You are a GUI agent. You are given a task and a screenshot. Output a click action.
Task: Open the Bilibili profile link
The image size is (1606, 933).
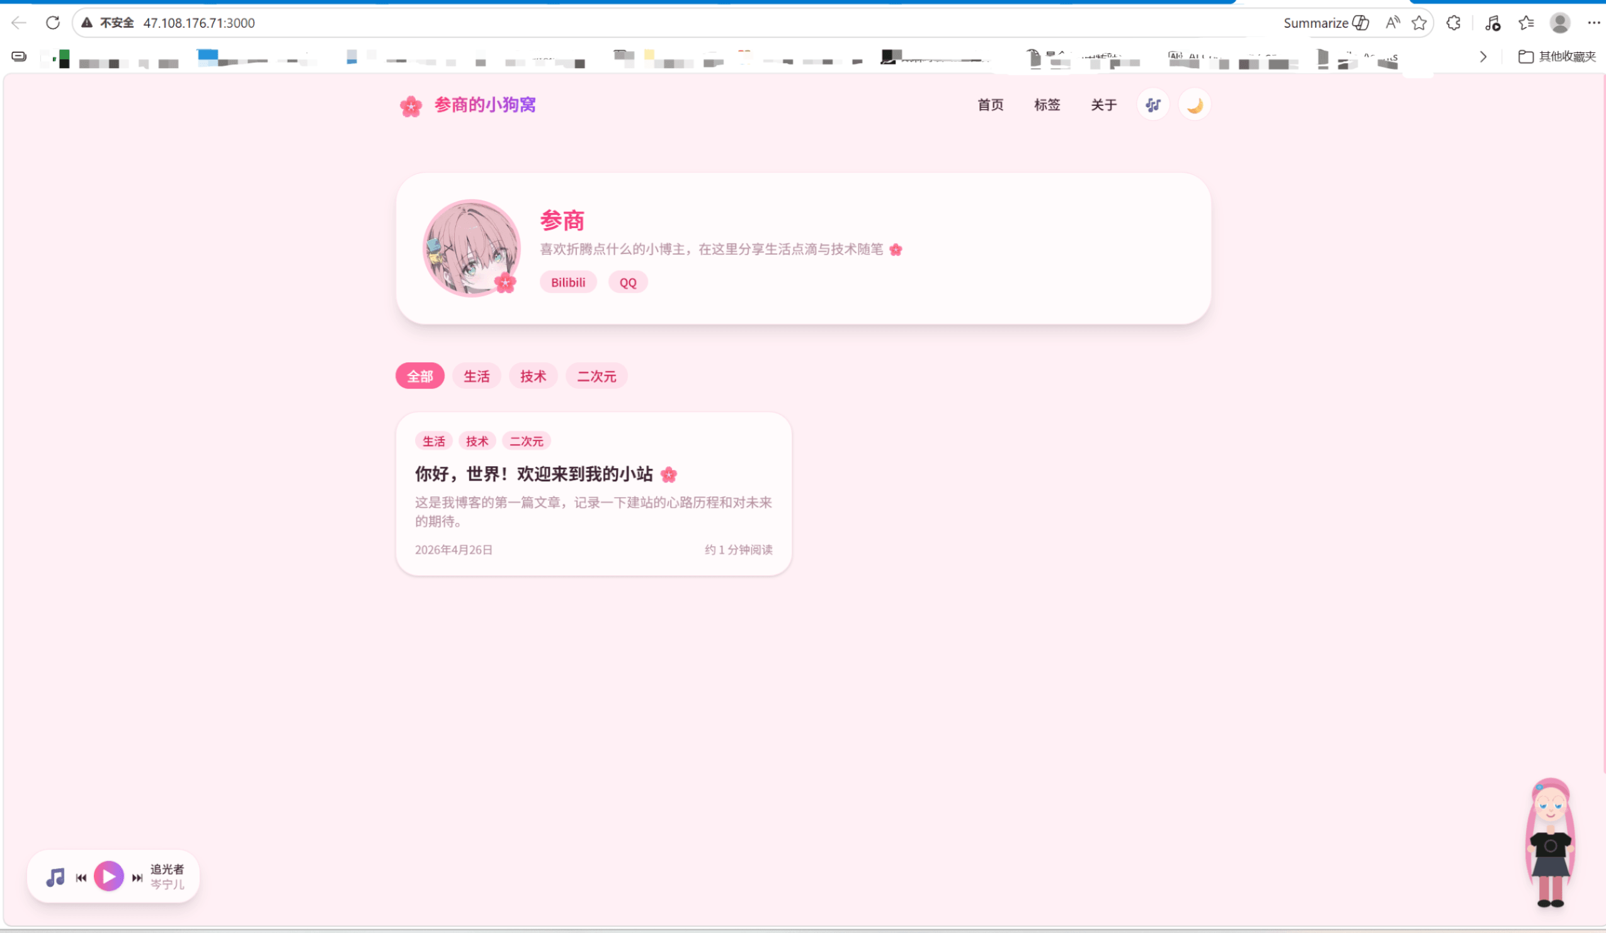pyautogui.click(x=568, y=282)
